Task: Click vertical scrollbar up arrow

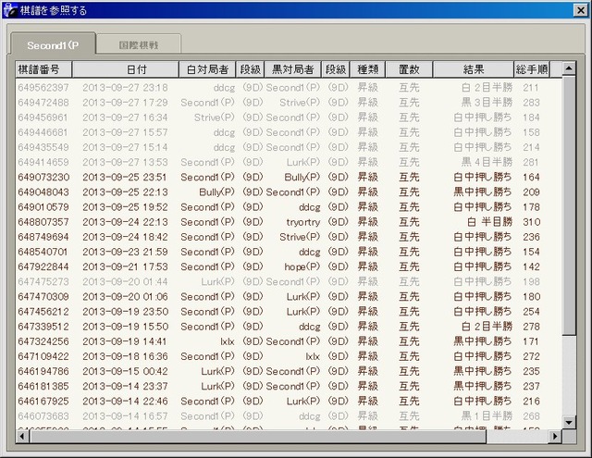Action: tap(569, 68)
